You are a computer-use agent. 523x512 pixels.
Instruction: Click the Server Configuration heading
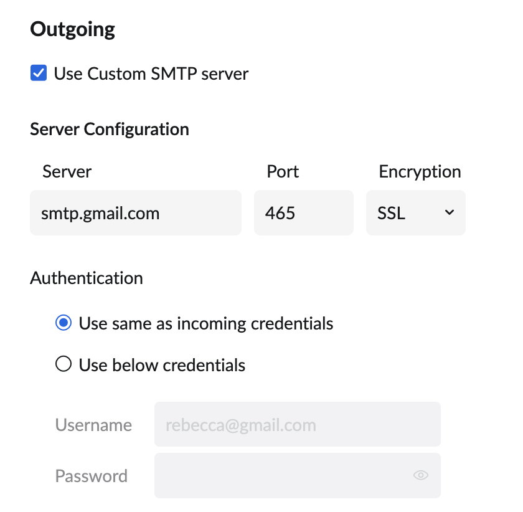(x=110, y=129)
